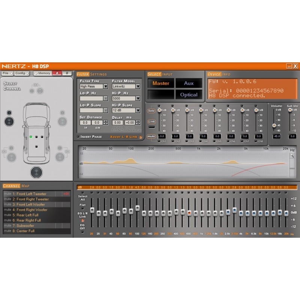Viewport: 300px width, 300px height.
Task: Click the channel mute oval button
Action: coord(151,136)
